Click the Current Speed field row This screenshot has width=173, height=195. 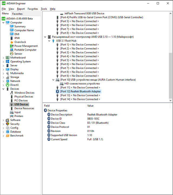click(59, 139)
